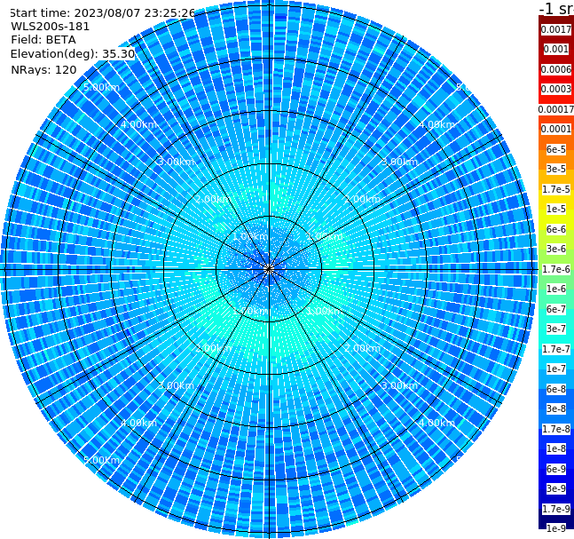Click the 1.7e-6 colorbar label
This screenshot has height=539, width=574.
click(556, 269)
